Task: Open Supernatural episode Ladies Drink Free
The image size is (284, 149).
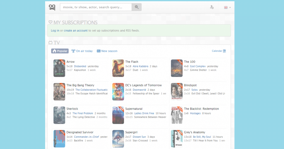Action: (144, 113)
